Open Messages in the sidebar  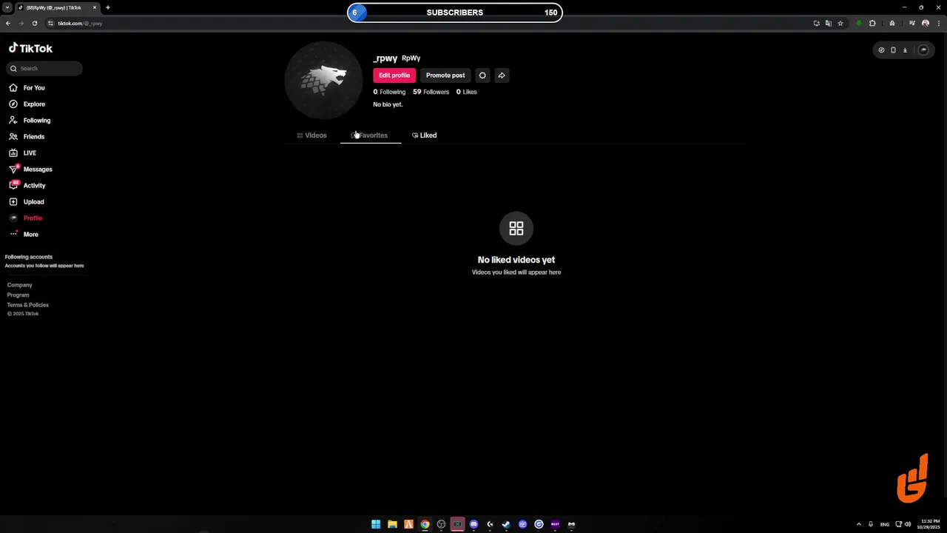coord(30,169)
